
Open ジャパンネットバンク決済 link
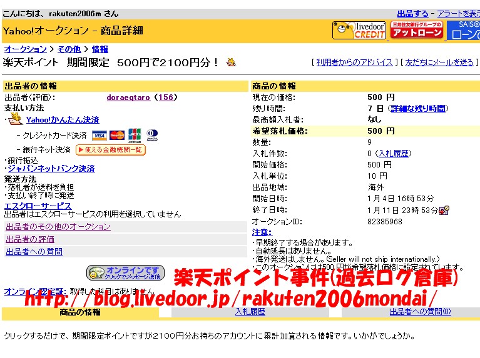pos(51,169)
